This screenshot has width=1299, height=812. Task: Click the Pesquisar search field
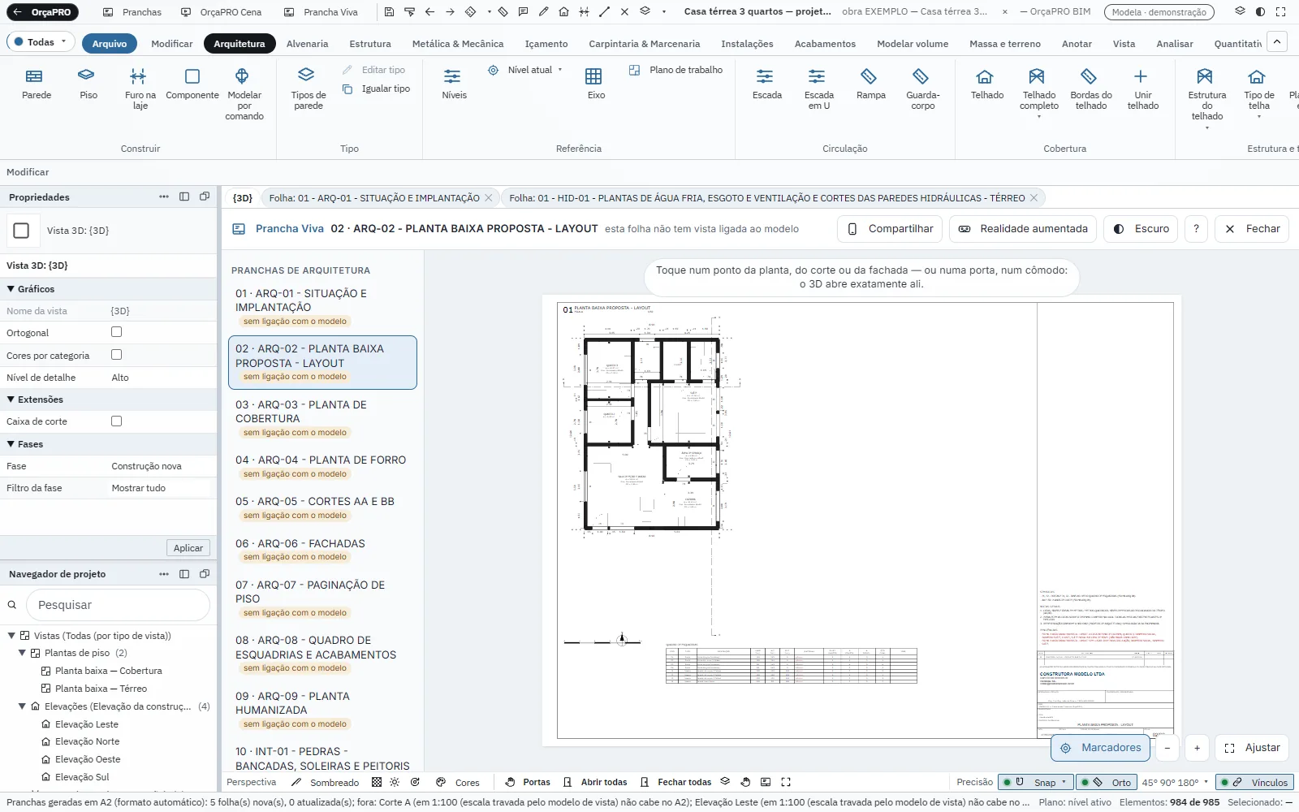coord(119,605)
